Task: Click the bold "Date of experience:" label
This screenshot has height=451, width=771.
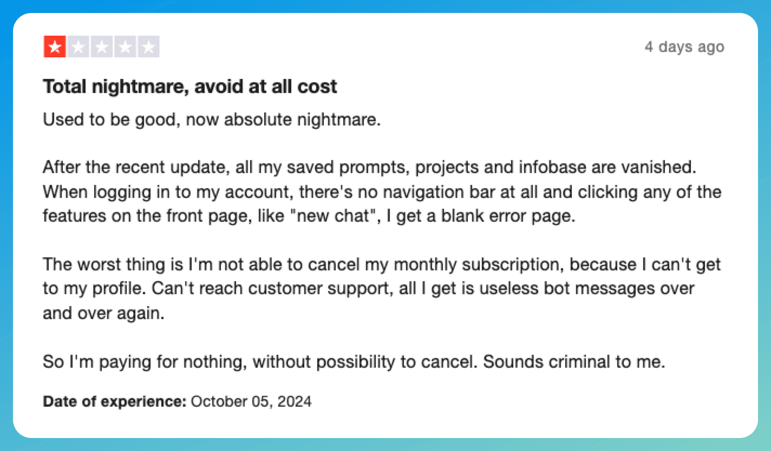Action: pos(114,402)
